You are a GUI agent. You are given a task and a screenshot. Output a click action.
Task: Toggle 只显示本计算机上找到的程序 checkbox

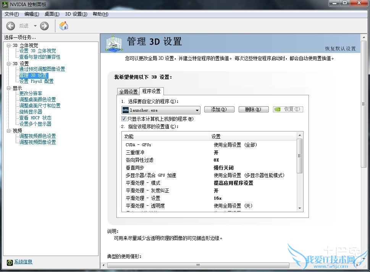tap(124, 119)
